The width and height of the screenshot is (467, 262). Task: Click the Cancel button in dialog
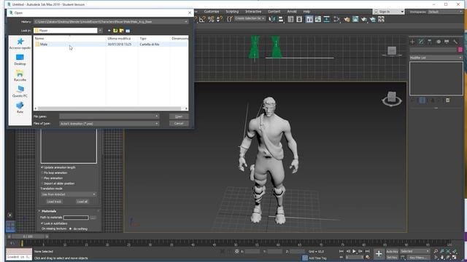(179, 123)
